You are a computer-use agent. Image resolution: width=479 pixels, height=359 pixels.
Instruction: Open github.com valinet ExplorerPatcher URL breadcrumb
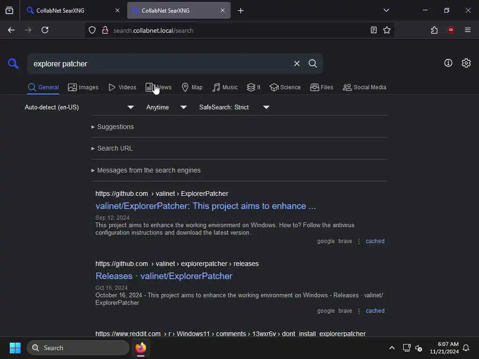click(x=161, y=194)
